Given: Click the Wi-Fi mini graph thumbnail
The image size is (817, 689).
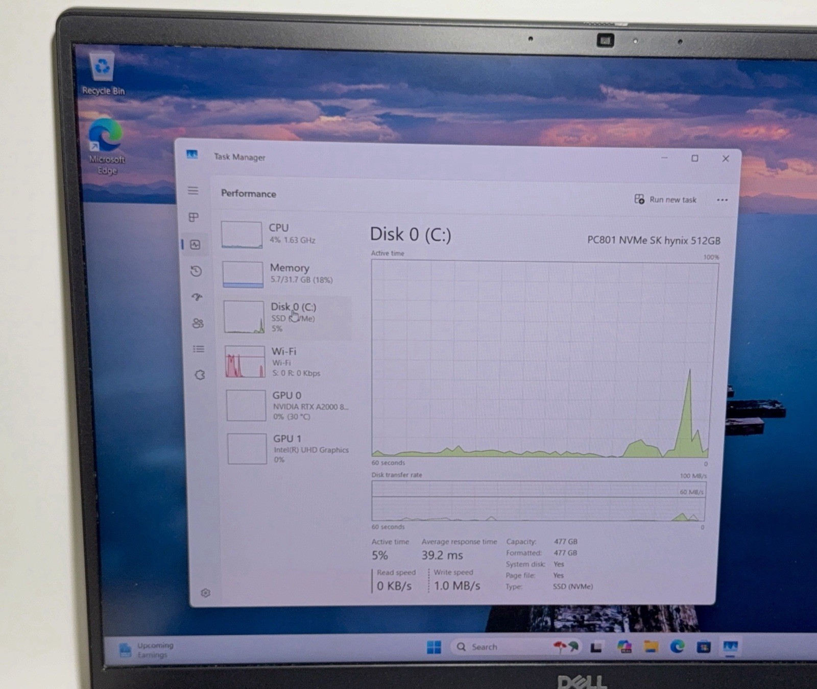Looking at the screenshot, I should 245,362.
